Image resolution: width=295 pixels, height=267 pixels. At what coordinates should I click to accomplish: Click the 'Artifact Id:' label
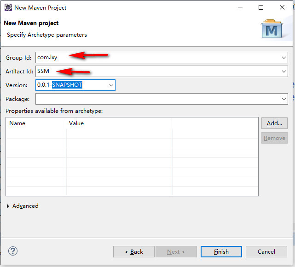(x=19, y=72)
